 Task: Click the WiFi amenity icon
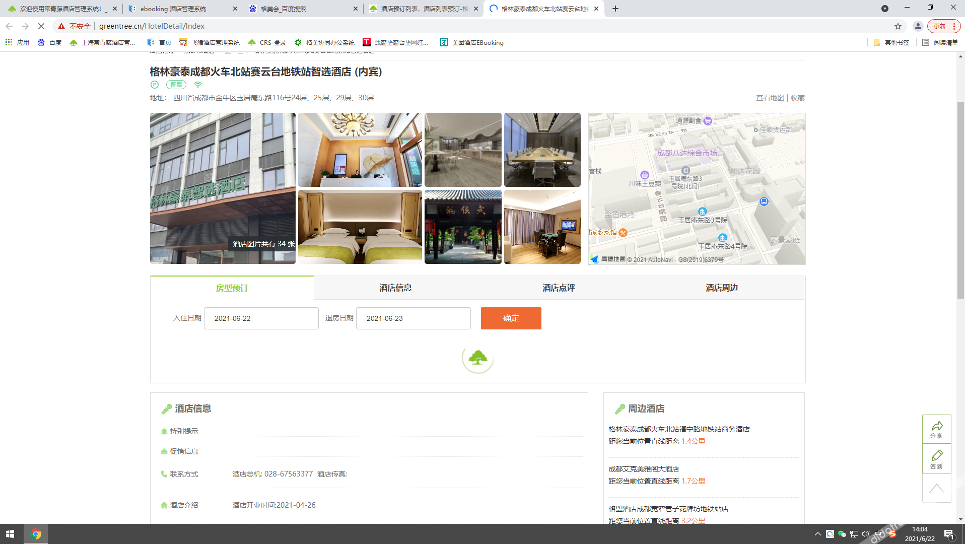[x=198, y=85]
